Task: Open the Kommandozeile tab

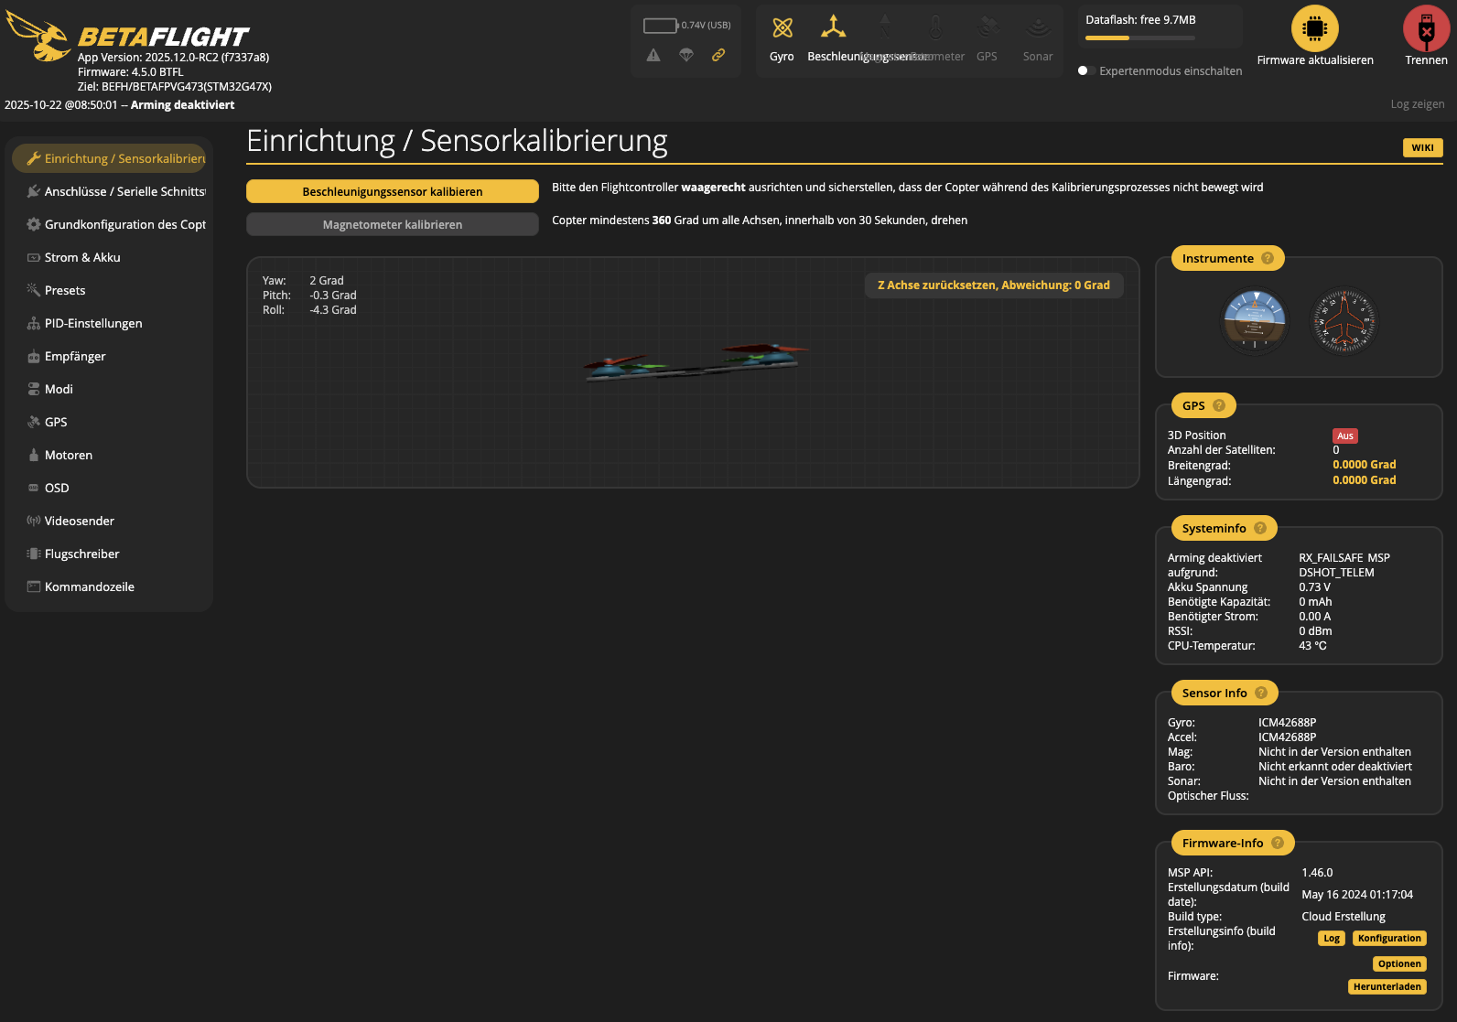Action: 90,586
